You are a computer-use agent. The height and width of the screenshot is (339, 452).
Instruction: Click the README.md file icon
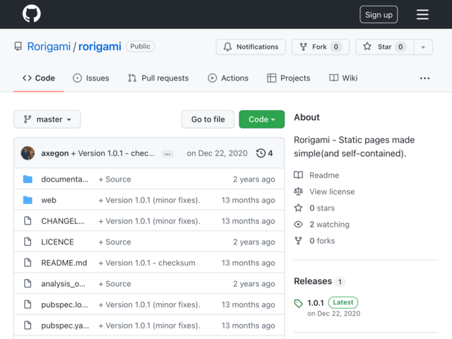point(28,263)
